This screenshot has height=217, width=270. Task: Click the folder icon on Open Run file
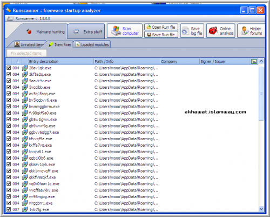click(148, 27)
